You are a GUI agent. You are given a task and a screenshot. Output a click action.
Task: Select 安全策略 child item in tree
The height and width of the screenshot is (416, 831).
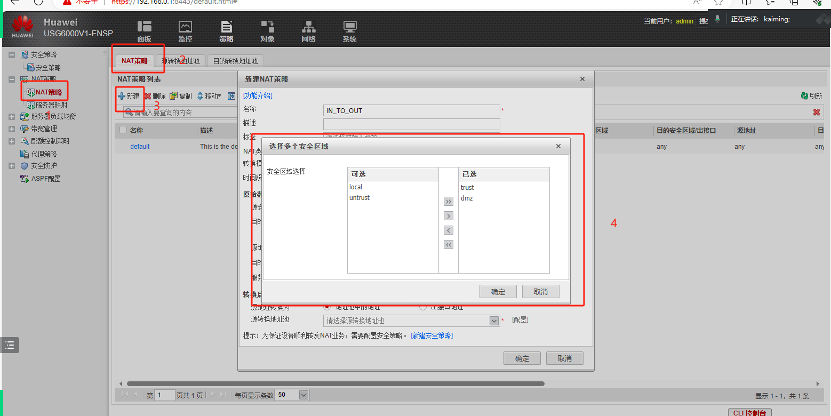point(48,68)
